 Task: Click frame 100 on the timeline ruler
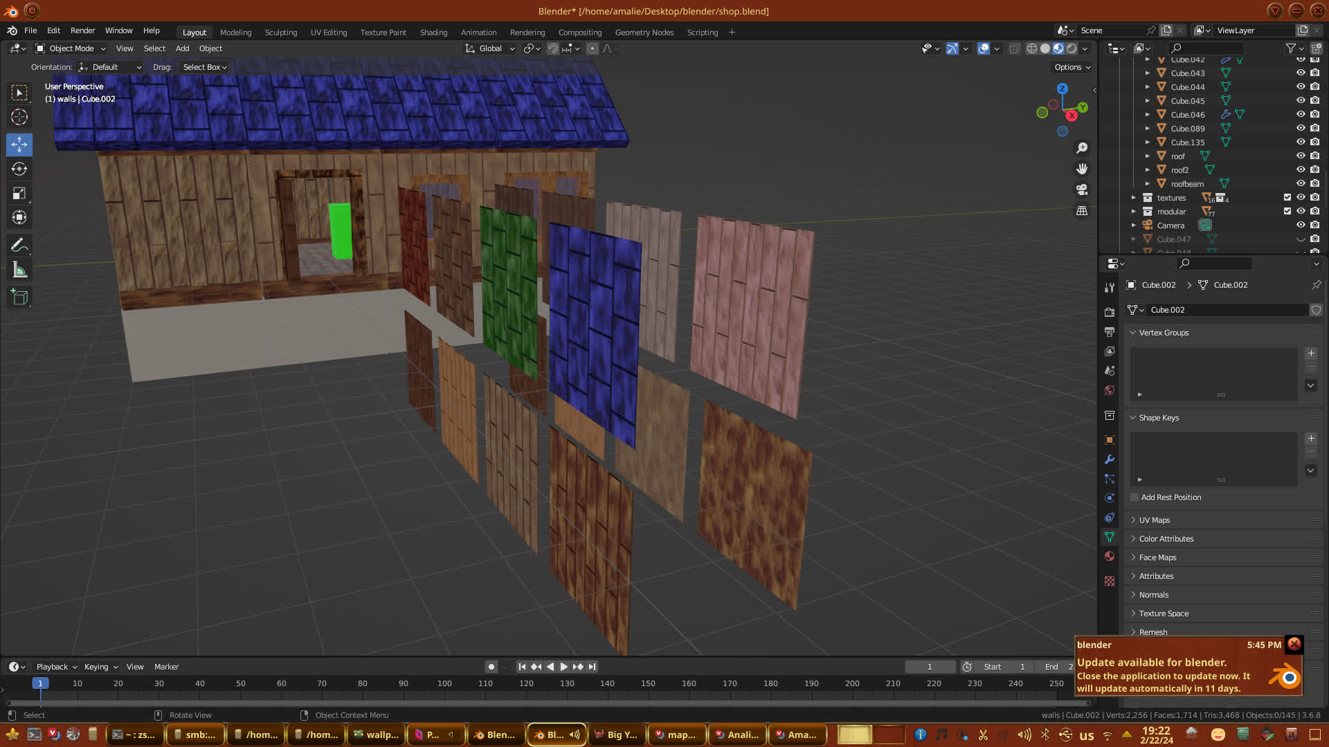point(444,683)
